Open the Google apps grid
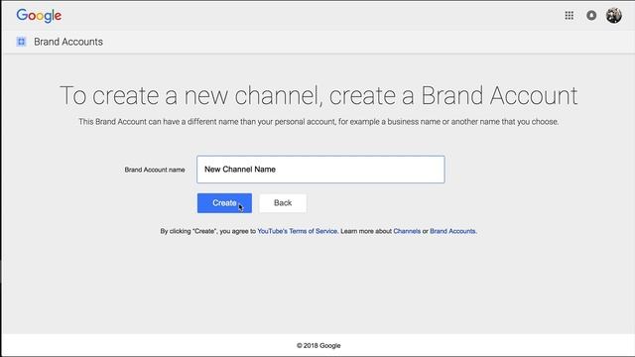Image resolution: width=635 pixels, height=357 pixels. tap(569, 16)
